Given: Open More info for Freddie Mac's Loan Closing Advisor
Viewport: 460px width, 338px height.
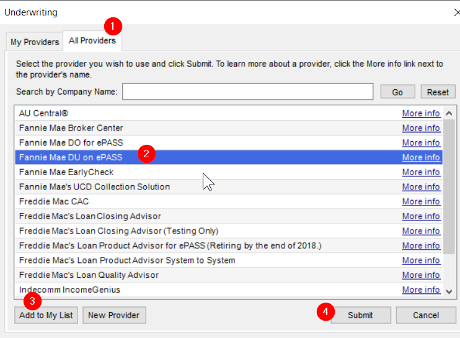Looking at the screenshot, I should pyautogui.click(x=421, y=216).
